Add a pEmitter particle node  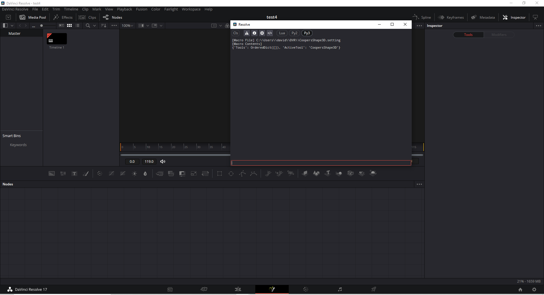(268, 173)
